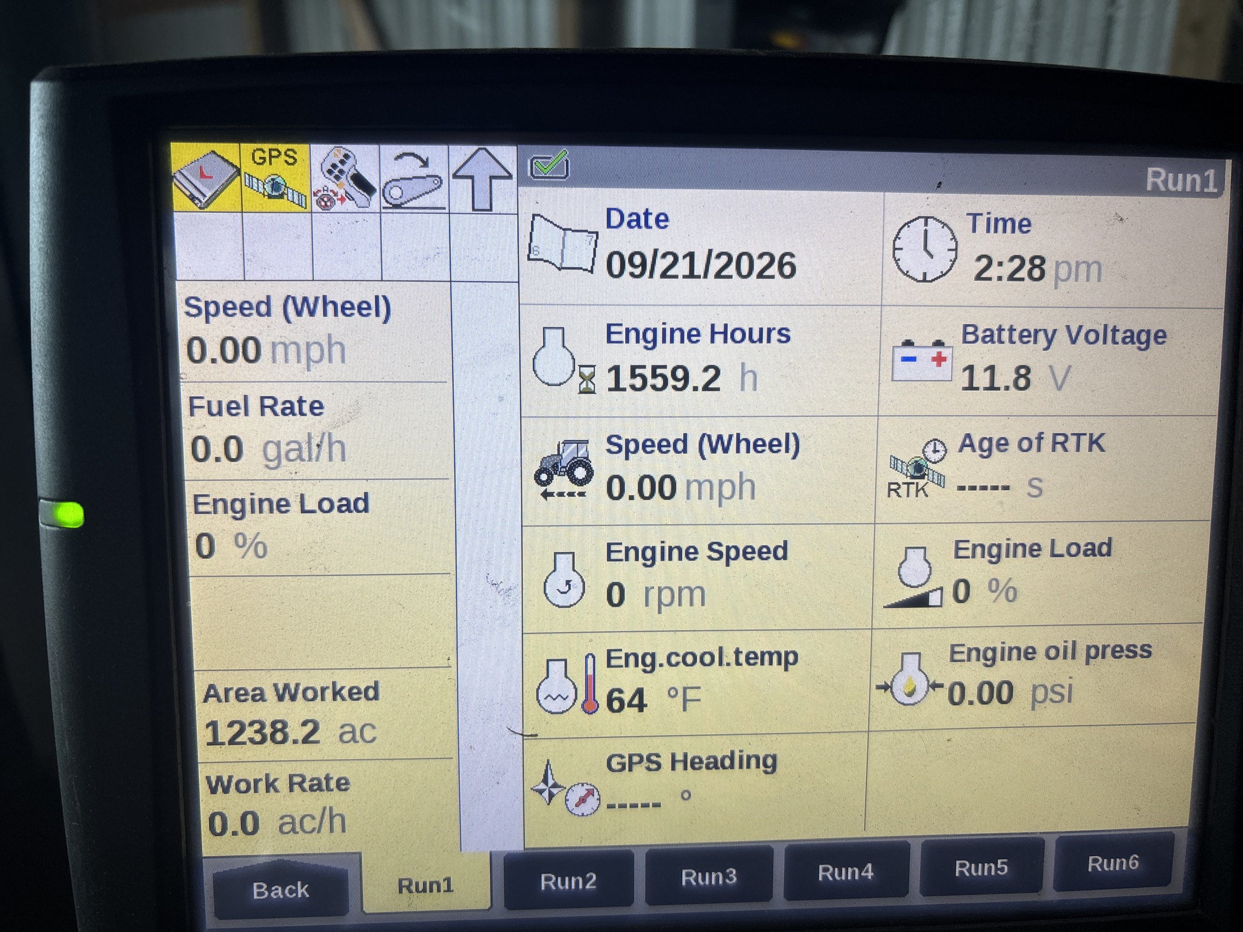Select the Engine Hours value 1559.2 h

[682, 378]
